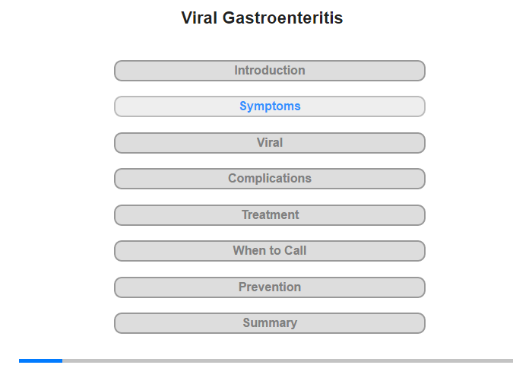Viewport: 532px width, 365px height.
Task: Open the Summary section
Action: pos(269,323)
